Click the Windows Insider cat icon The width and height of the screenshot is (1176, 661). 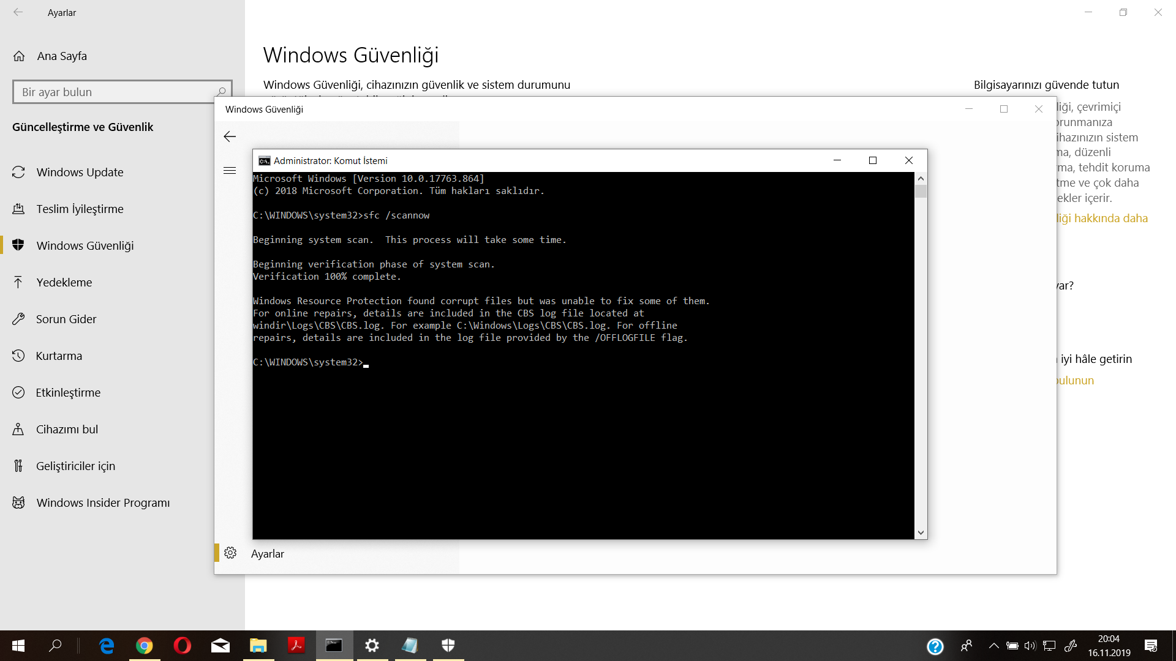point(18,502)
